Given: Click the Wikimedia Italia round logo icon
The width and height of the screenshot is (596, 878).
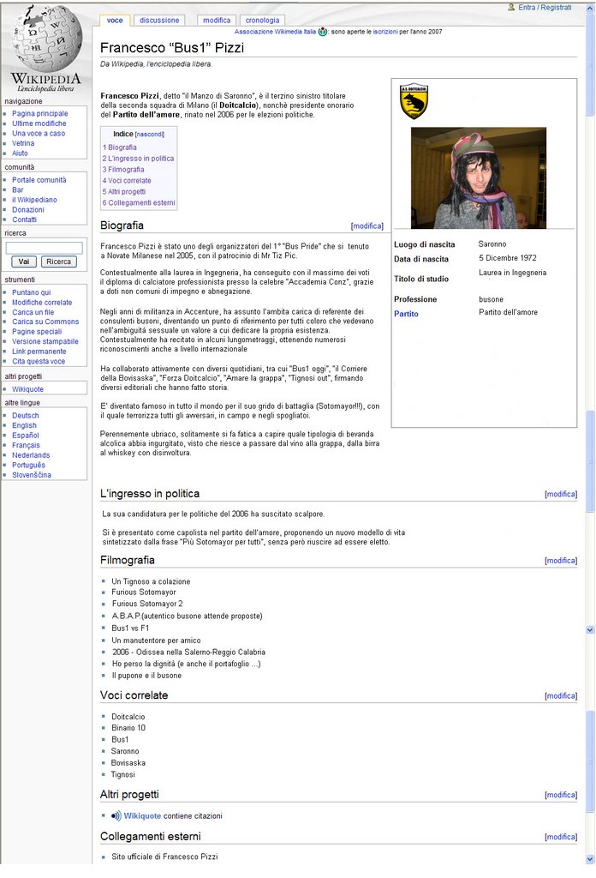Looking at the screenshot, I should pos(323,32).
